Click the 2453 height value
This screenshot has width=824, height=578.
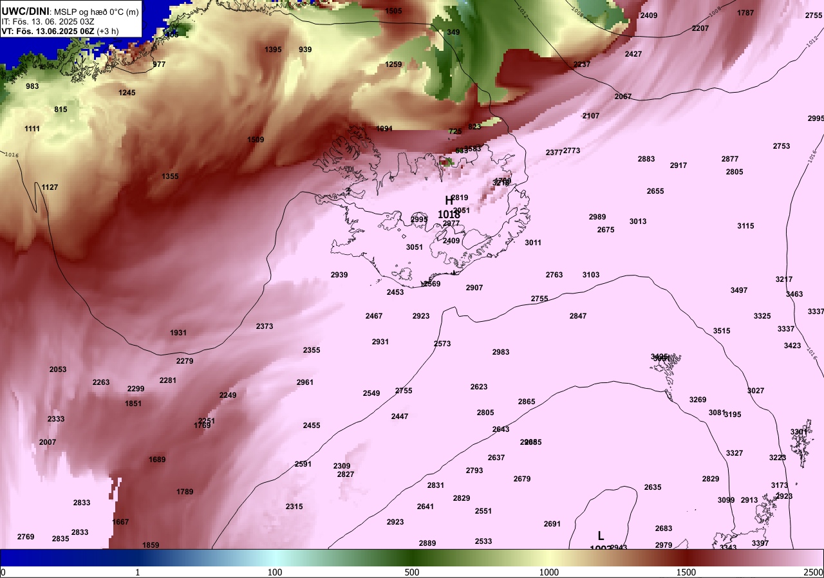tap(395, 292)
